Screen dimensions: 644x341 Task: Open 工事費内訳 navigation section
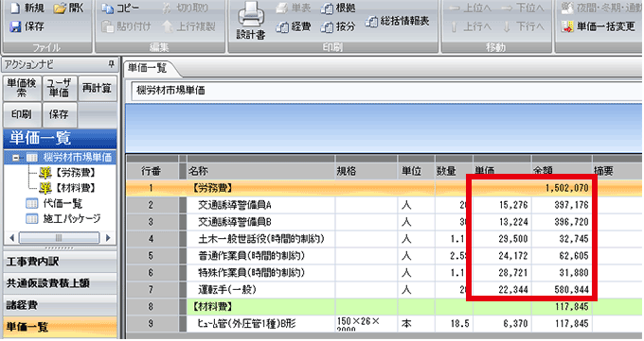(60, 262)
